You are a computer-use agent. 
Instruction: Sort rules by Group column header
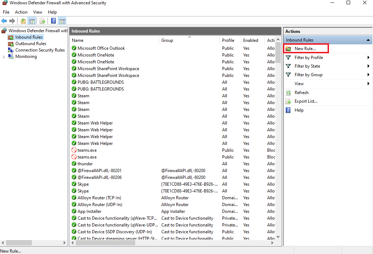click(x=189, y=40)
